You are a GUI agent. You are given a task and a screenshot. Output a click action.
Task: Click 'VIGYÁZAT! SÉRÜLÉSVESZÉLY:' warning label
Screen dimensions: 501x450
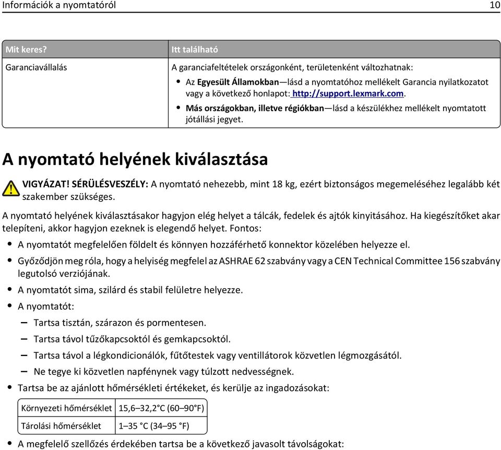[x=85, y=184]
